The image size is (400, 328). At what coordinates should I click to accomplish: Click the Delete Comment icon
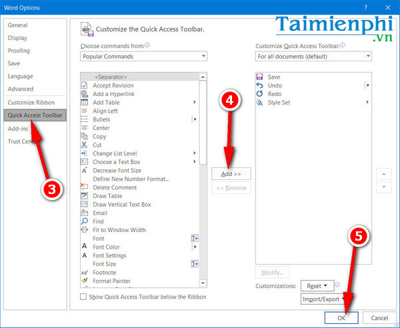pyautogui.click(x=84, y=187)
